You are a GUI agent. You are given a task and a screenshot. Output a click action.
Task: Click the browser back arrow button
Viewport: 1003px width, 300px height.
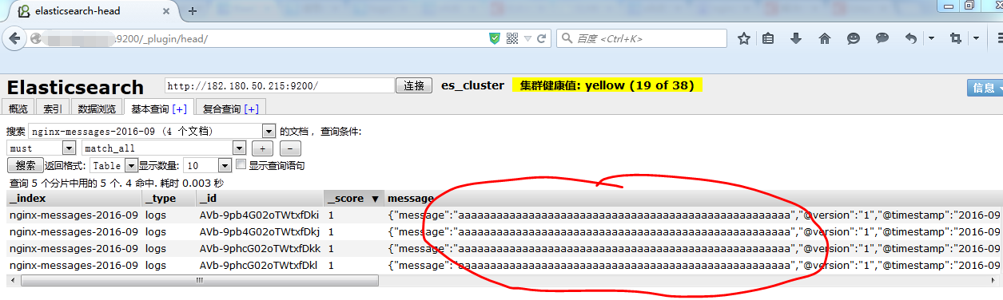(15, 38)
